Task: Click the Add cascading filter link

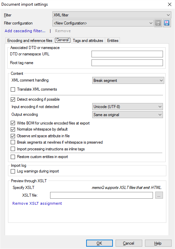Action: 25,31
